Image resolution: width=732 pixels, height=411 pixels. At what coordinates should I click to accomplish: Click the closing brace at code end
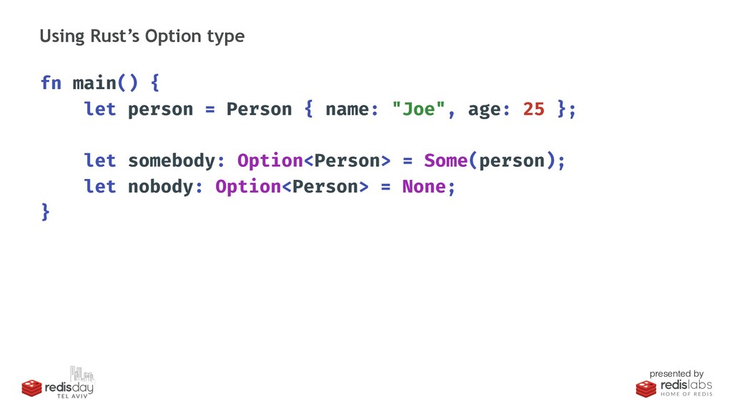pyautogui.click(x=45, y=212)
